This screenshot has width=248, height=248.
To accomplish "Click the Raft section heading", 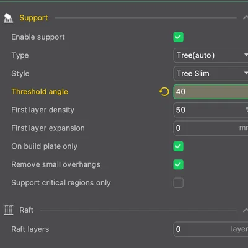I will pos(27,210).
